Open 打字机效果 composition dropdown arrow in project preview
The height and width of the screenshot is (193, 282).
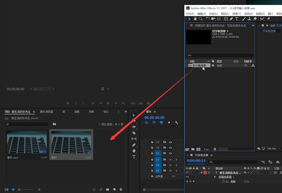228,31
